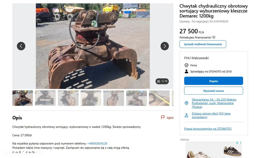Viewport: 257px width, 158px height.
Task: Open Zobacz więcej ofert (53) seller link
Action: [x=211, y=115]
